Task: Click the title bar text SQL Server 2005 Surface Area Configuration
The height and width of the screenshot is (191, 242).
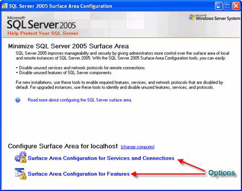Action: pos(60,6)
